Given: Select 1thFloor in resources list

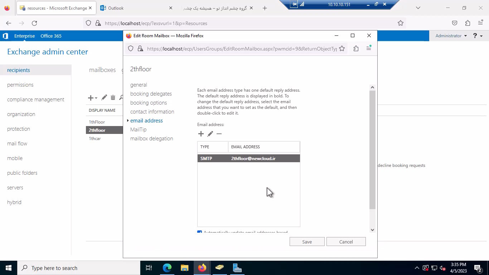Looking at the screenshot, I should click(97, 122).
